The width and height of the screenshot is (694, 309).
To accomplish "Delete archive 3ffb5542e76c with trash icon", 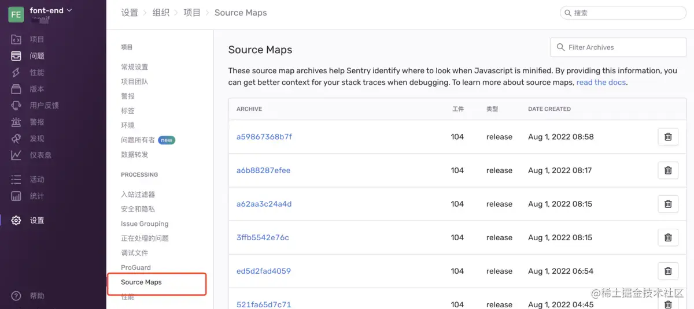I will pyautogui.click(x=668, y=237).
